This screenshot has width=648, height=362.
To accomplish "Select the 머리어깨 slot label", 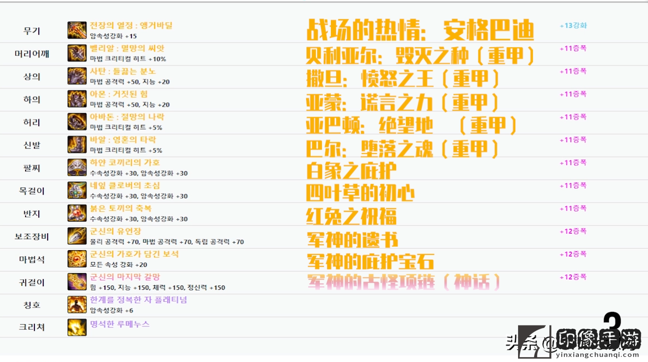I will point(32,54).
